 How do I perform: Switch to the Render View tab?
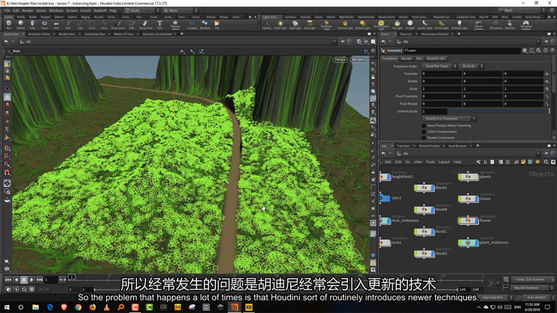67,34
